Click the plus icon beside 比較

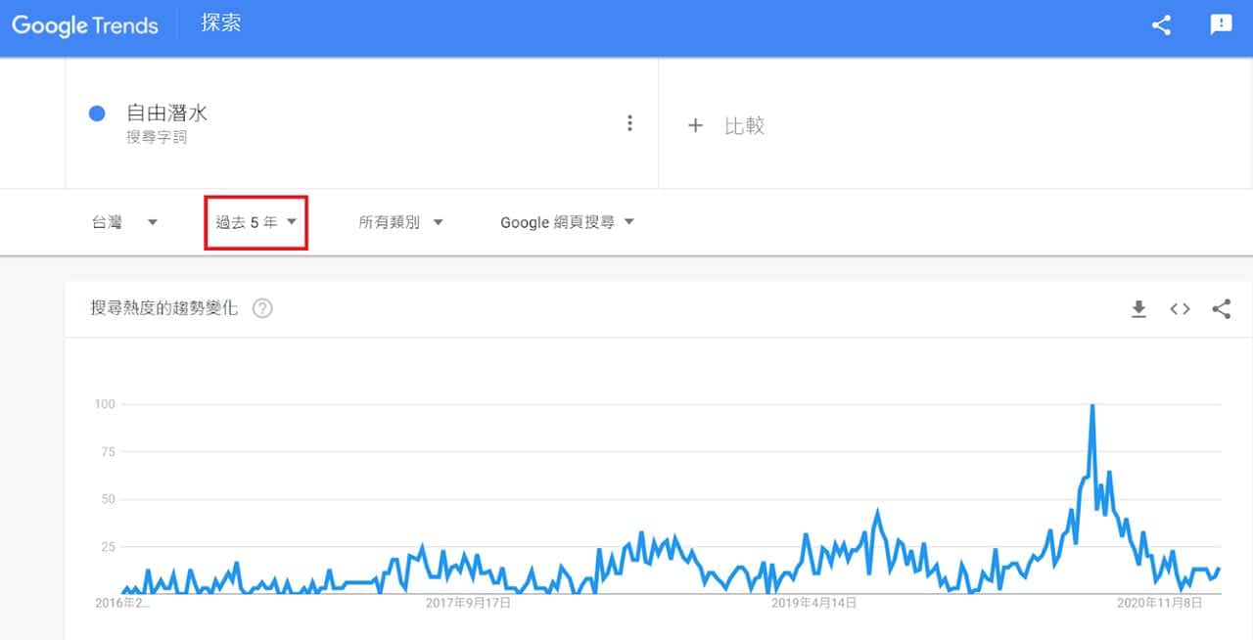click(x=695, y=125)
